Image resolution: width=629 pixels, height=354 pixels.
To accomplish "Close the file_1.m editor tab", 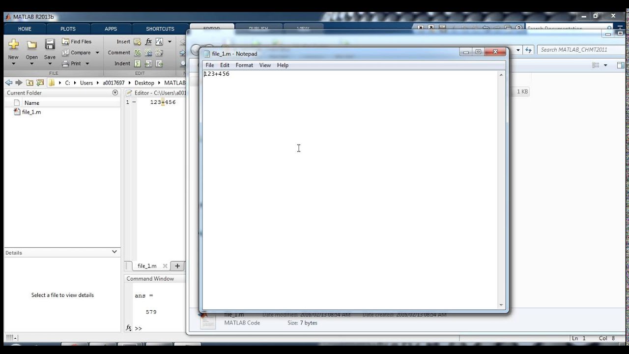I will point(165,266).
